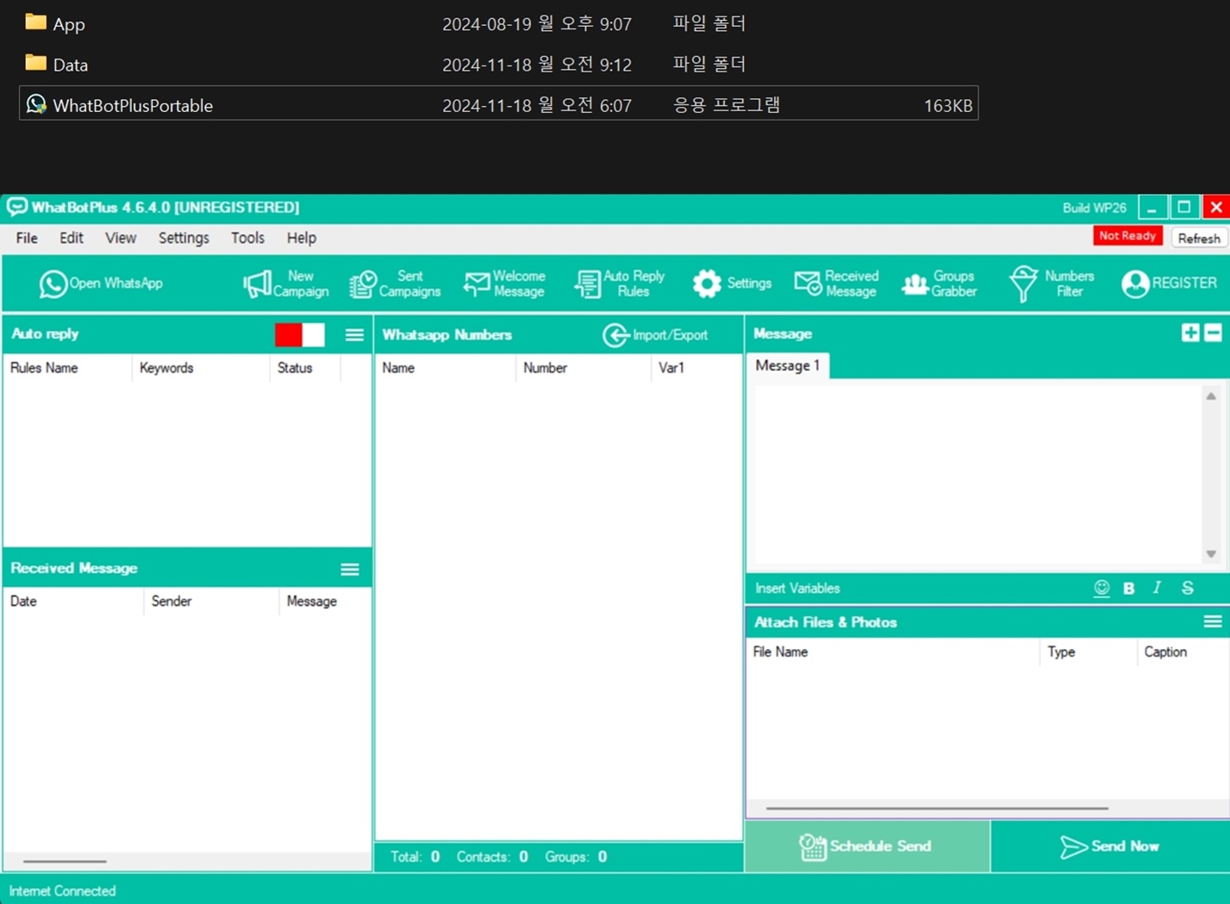Open the Edit menu
The width and height of the screenshot is (1230, 904).
click(72, 238)
